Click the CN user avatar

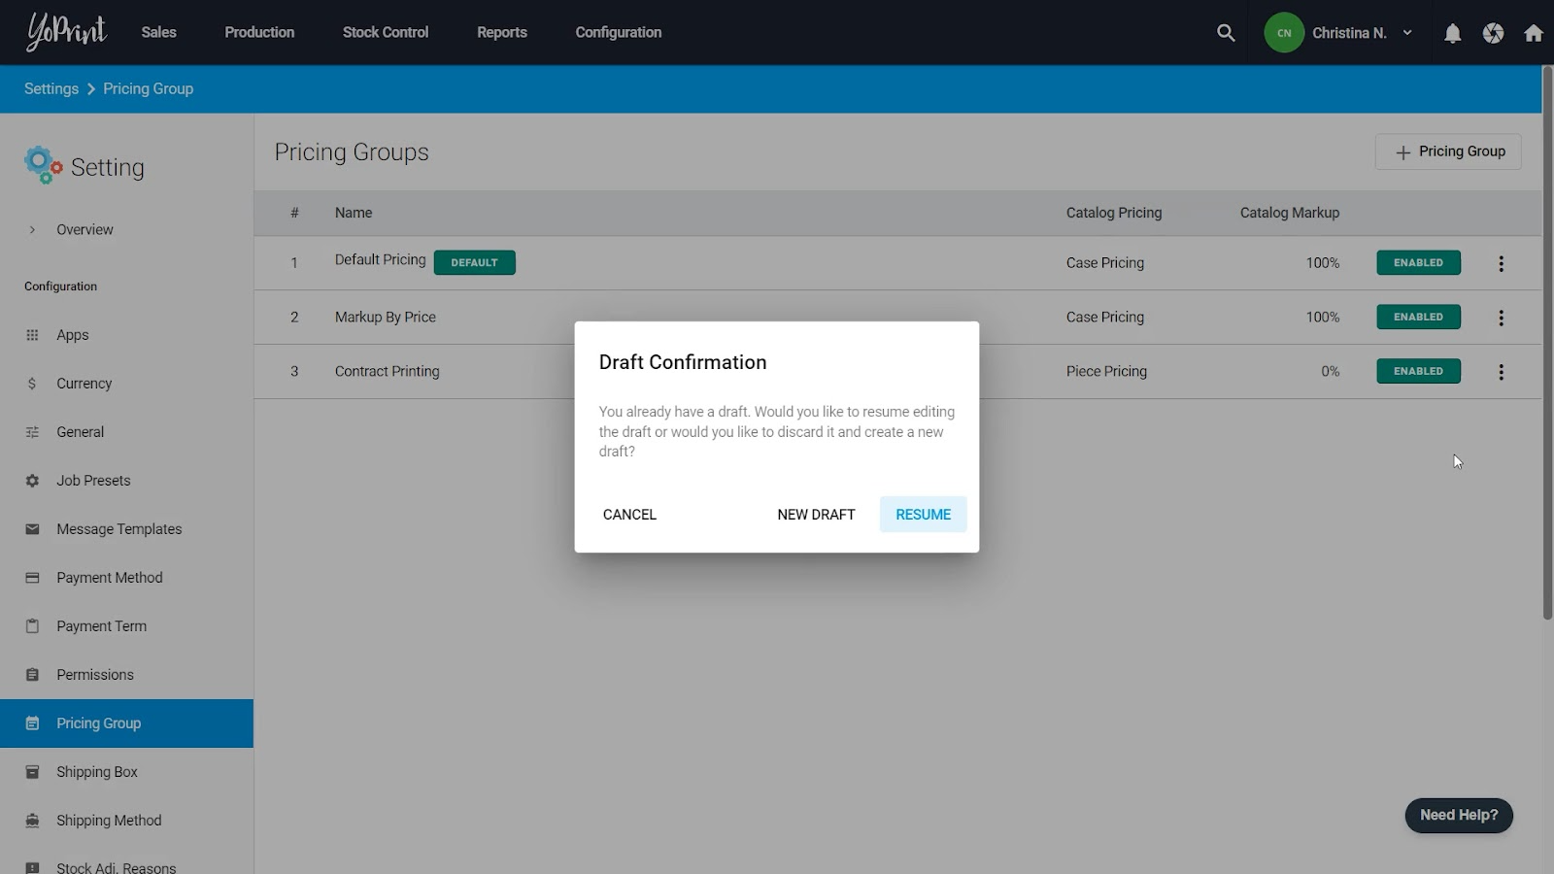pyautogui.click(x=1284, y=33)
